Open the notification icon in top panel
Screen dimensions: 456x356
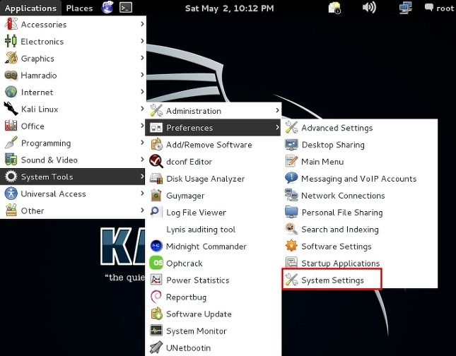[334, 8]
